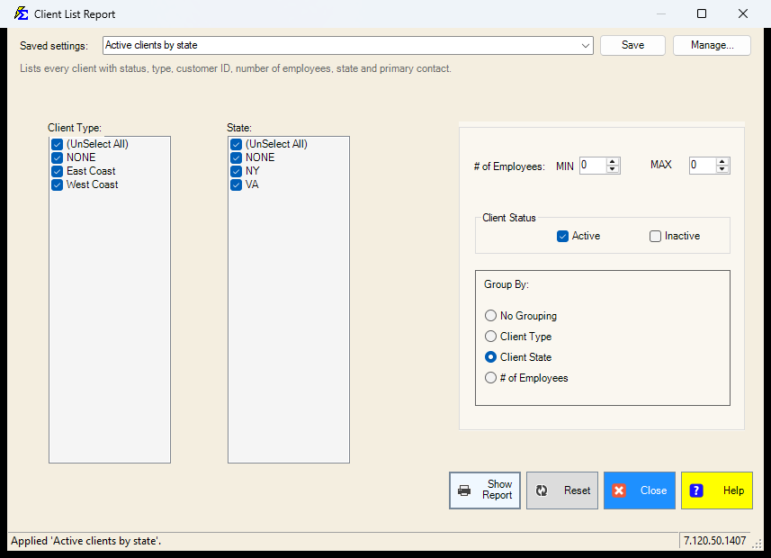Disable the Active client status checkbox
The width and height of the screenshot is (771, 558).
[x=562, y=236]
